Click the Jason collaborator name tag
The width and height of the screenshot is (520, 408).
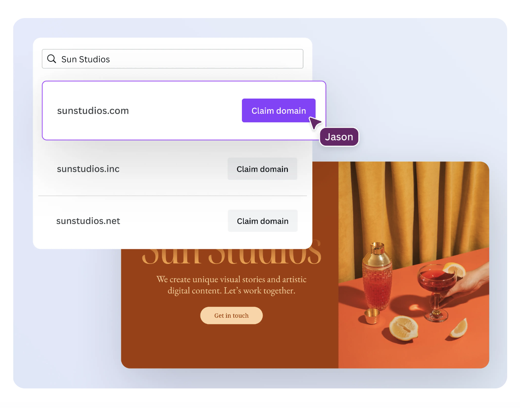pyautogui.click(x=339, y=137)
